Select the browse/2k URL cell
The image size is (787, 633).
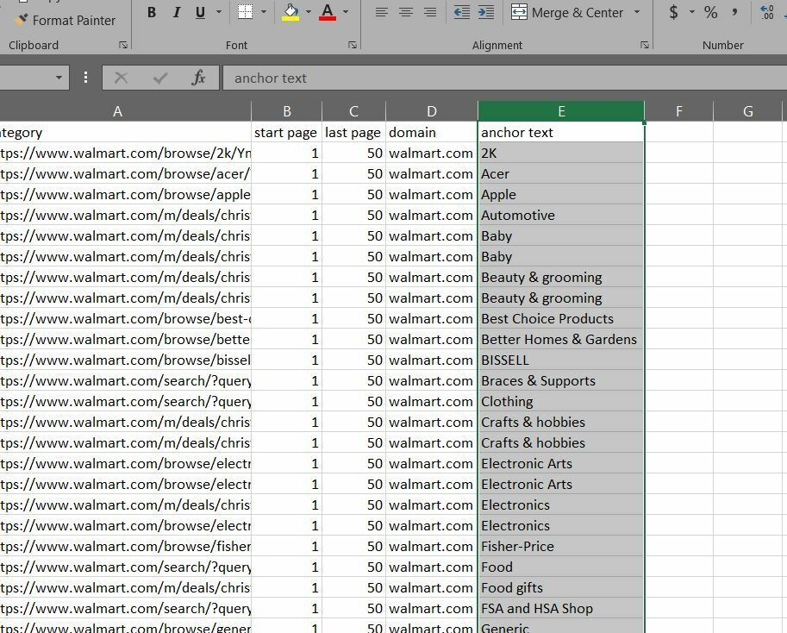[125, 154]
